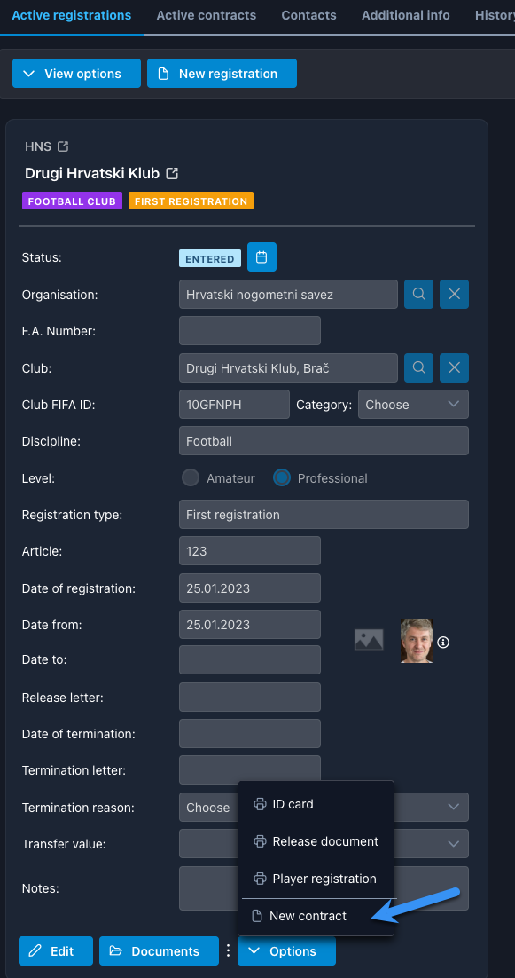This screenshot has width=515, height=978.
Task: Click the photo info icon
Action: pyautogui.click(x=443, y=642)
